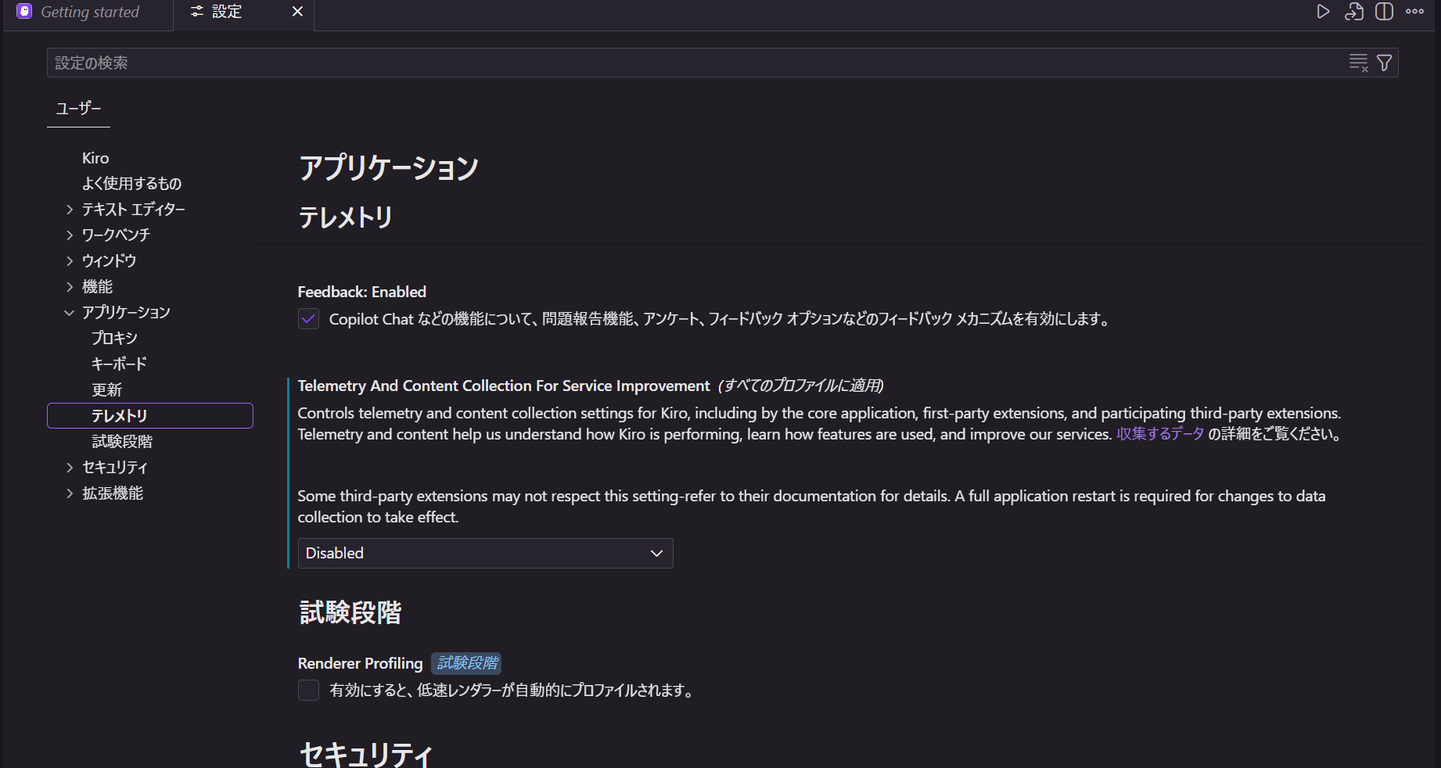Image resolution: width=1441 pixels, height=768 pixels.
Task: Click the filter settings funnel icon
Action: point(1384,63)
